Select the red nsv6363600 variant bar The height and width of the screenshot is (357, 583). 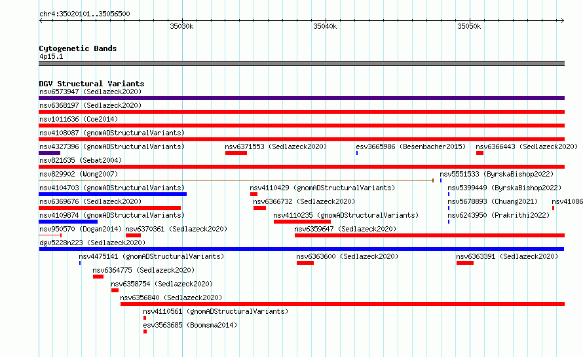coord(305,263)
